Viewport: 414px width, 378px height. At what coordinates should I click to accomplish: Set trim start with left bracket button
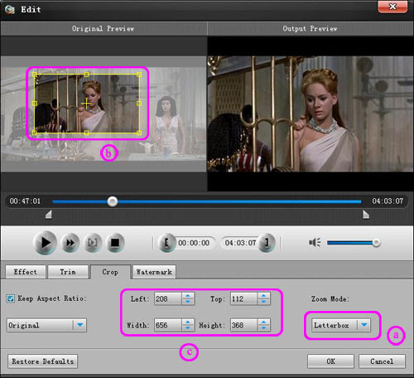(166, 243)
